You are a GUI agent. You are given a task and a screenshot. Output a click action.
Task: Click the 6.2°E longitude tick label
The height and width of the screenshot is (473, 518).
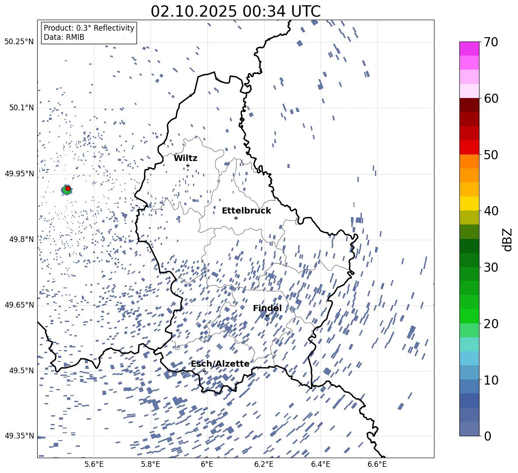coord(264,464)
